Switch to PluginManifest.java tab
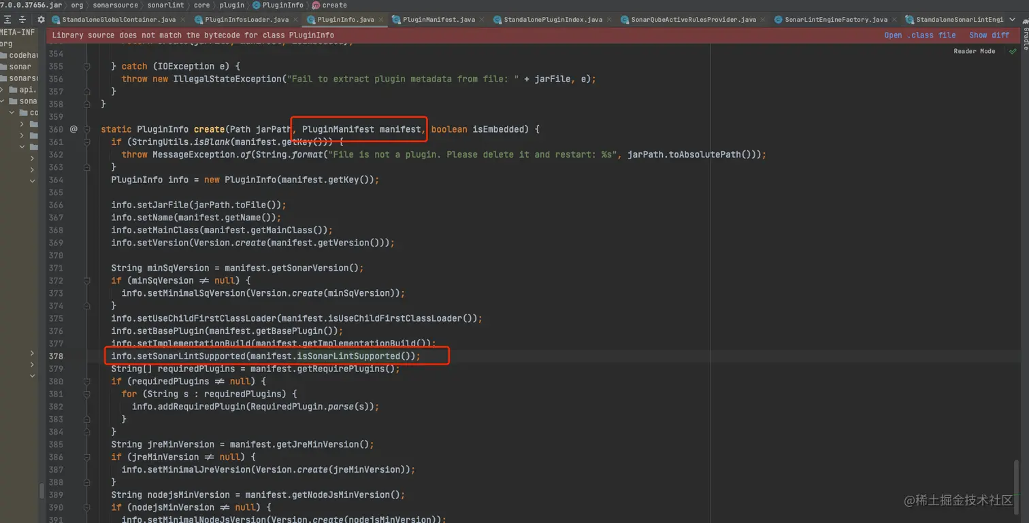Screen dimensions: 1029x523 pos(439,20)
